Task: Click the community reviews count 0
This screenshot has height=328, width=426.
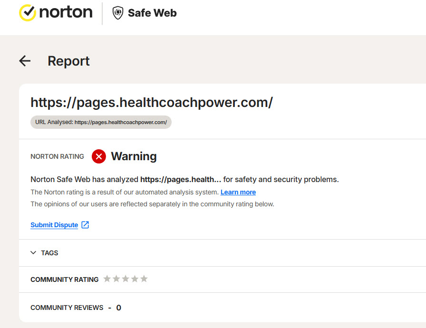Action: pyautogui.click(x=118, y=308)
